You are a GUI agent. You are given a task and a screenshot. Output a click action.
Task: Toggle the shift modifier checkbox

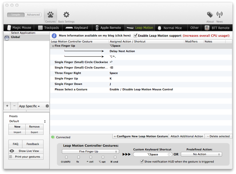pos(66,157)
